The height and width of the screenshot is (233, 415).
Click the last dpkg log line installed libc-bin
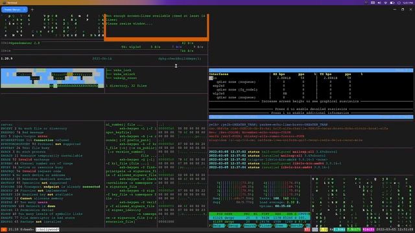pos(269,168)
